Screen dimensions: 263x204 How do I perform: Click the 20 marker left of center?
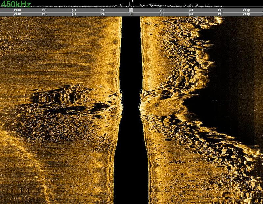point(103,10)
